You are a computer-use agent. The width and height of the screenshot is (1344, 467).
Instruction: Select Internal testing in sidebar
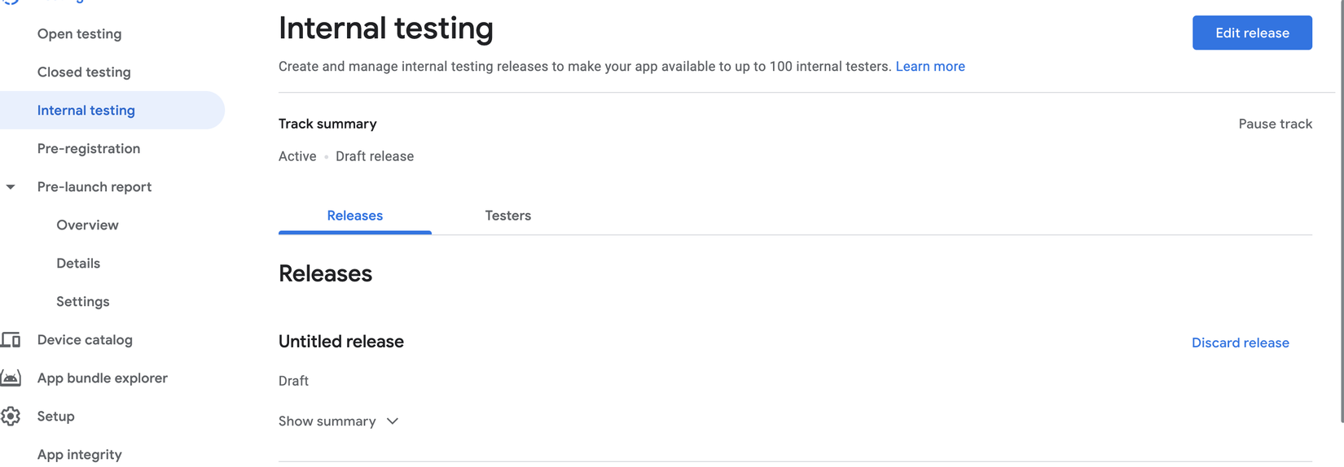(86, 111)
